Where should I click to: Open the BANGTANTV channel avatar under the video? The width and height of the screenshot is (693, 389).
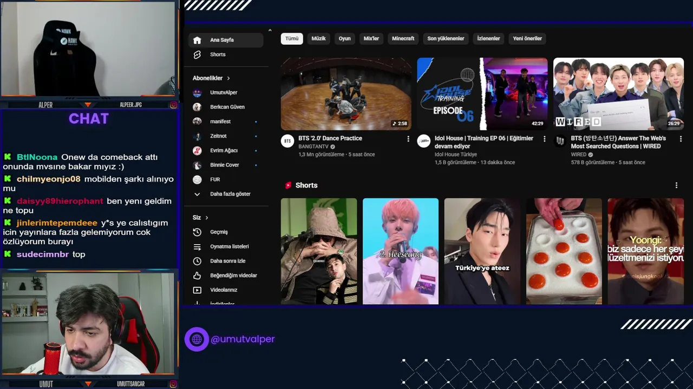point(287,141)
